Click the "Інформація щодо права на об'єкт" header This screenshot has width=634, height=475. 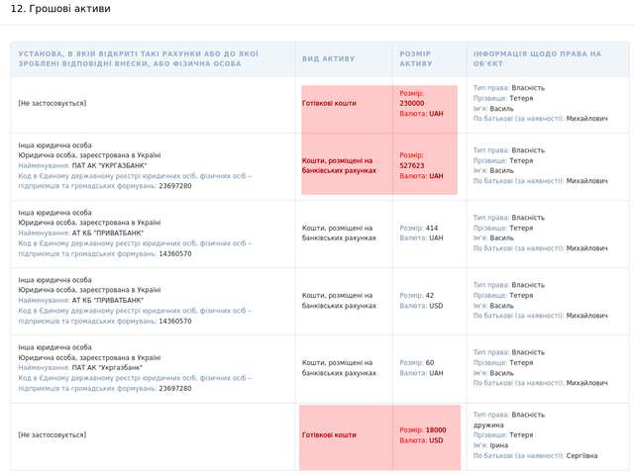537,58
